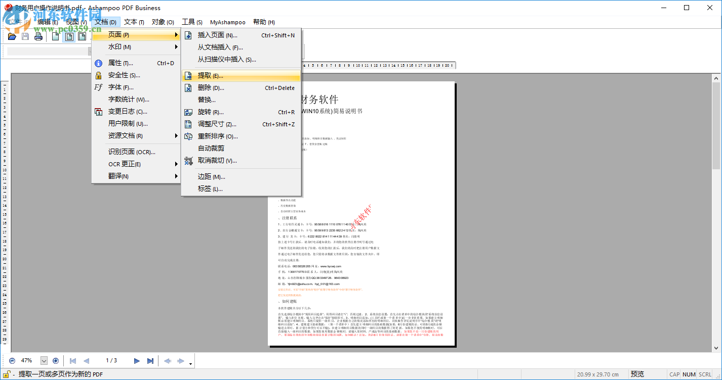Click the blank single page view icon

pyautogui.click(x=56, y=36)
